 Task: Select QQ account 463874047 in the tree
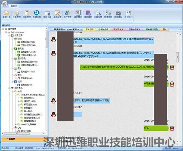(26, 131)
